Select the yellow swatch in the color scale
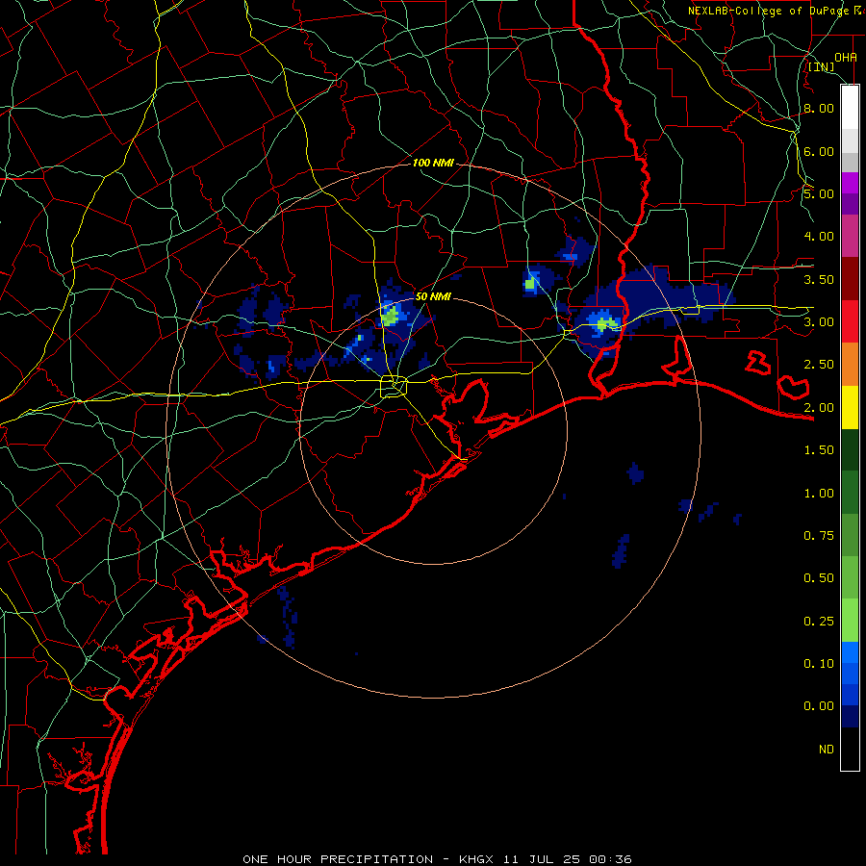Viewport: 866px width, 866px height. [850, 408]
